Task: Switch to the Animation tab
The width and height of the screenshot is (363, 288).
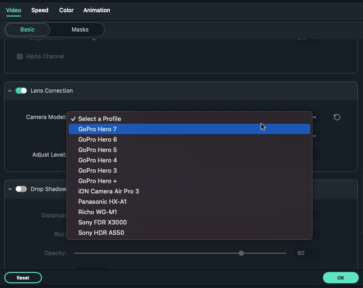Action: (x=97, y=10)
